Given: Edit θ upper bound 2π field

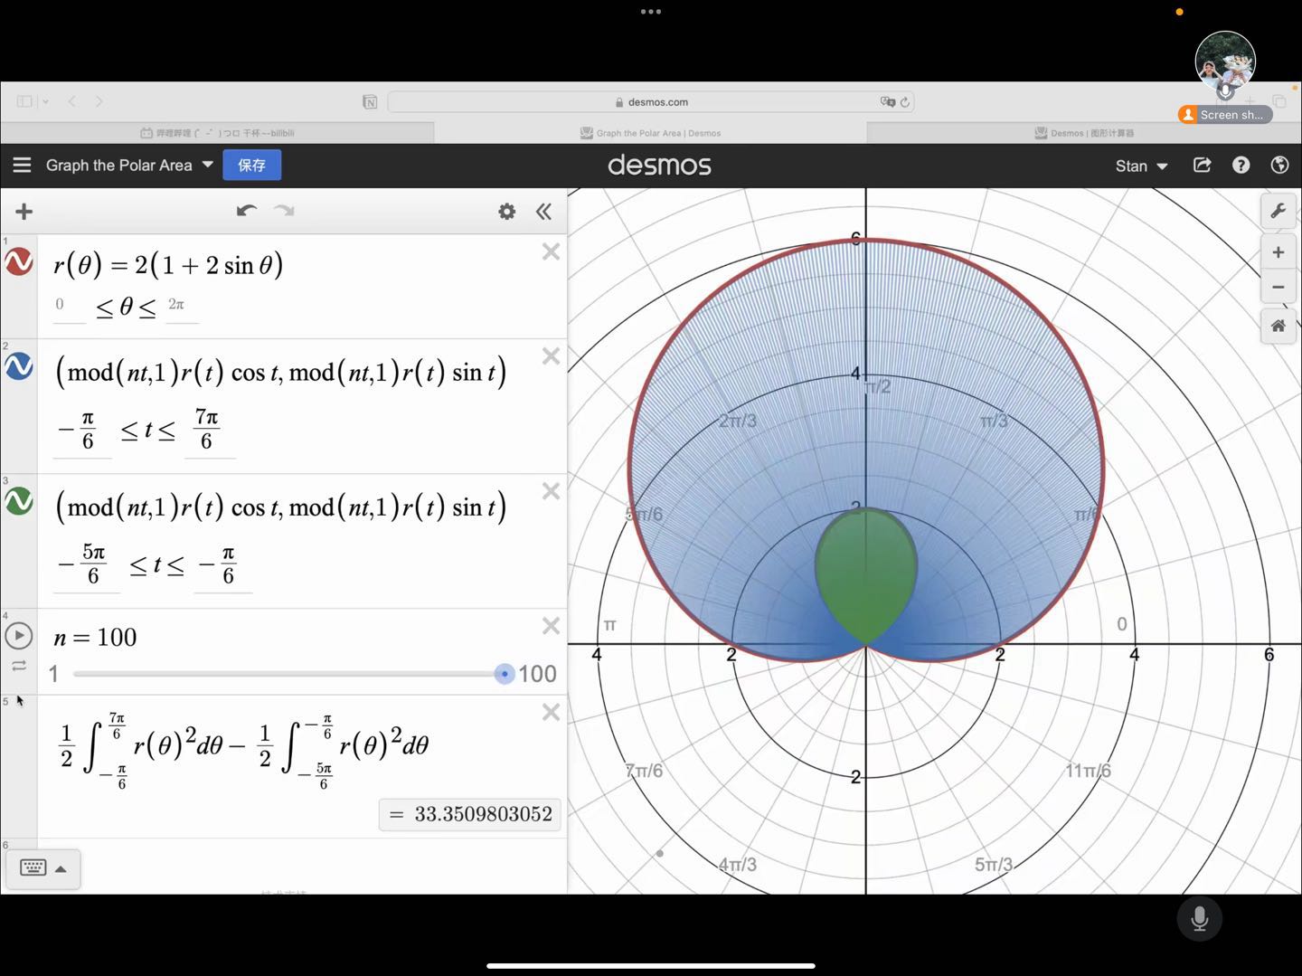Looking at the screenshot, I should 181,306.
